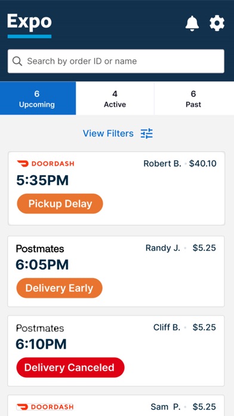The height and width of the screenshot is (416, 234).
Task: Open the notifications bell icon
Action: (x=192, y=23)
